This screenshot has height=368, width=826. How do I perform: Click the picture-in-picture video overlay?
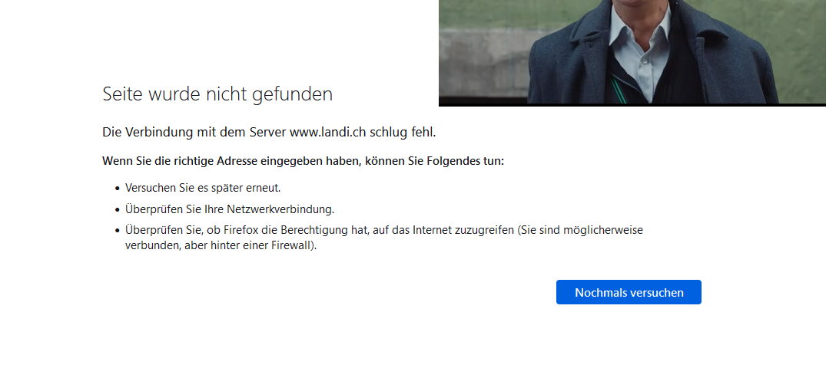tap(632, 52)
